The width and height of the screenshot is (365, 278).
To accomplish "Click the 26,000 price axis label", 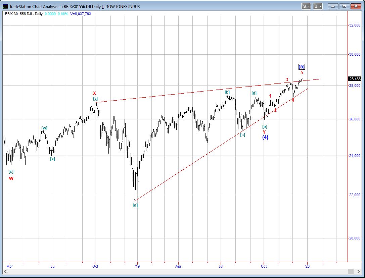I will coord(355,119).
